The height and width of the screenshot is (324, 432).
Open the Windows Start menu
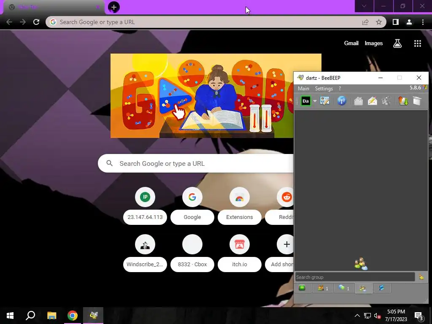click(10, 316)
